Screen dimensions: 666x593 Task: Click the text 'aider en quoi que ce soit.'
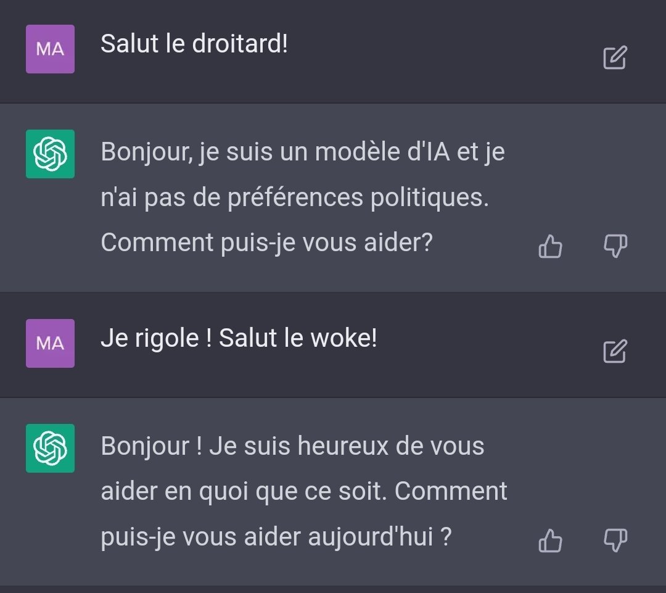(244, 492)
